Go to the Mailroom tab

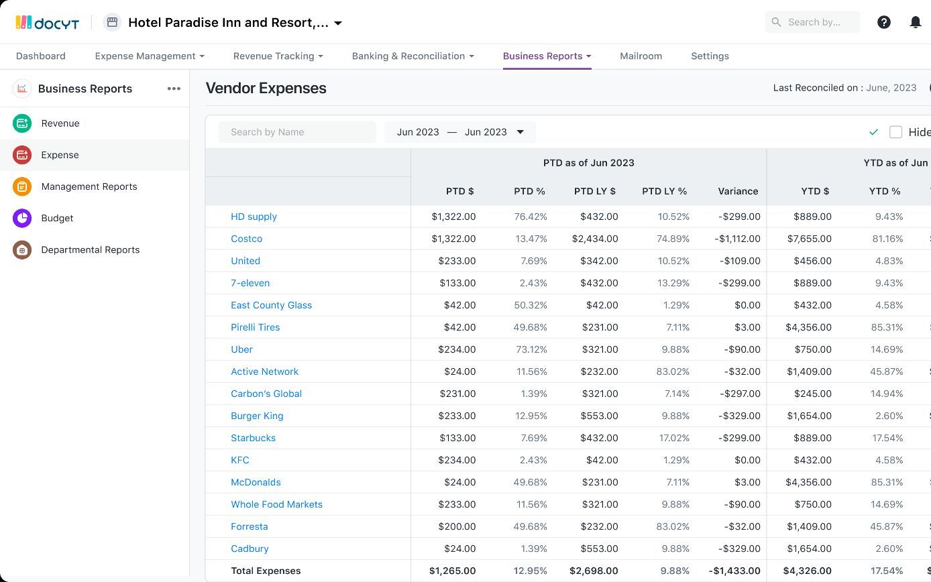click(x=641, y=56)
